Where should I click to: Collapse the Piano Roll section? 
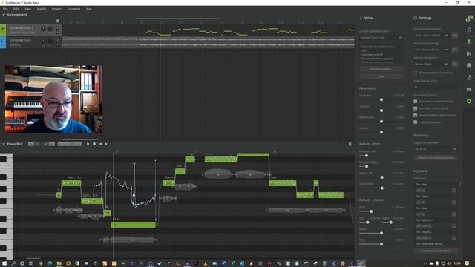[4, 144]
